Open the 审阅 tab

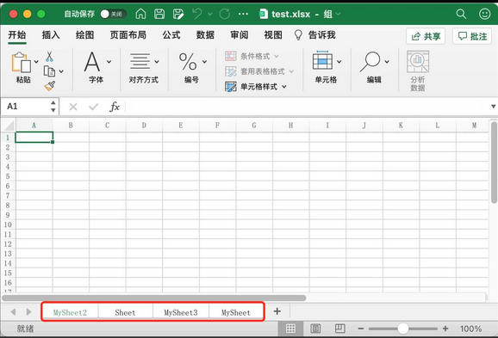coord(240,35)
